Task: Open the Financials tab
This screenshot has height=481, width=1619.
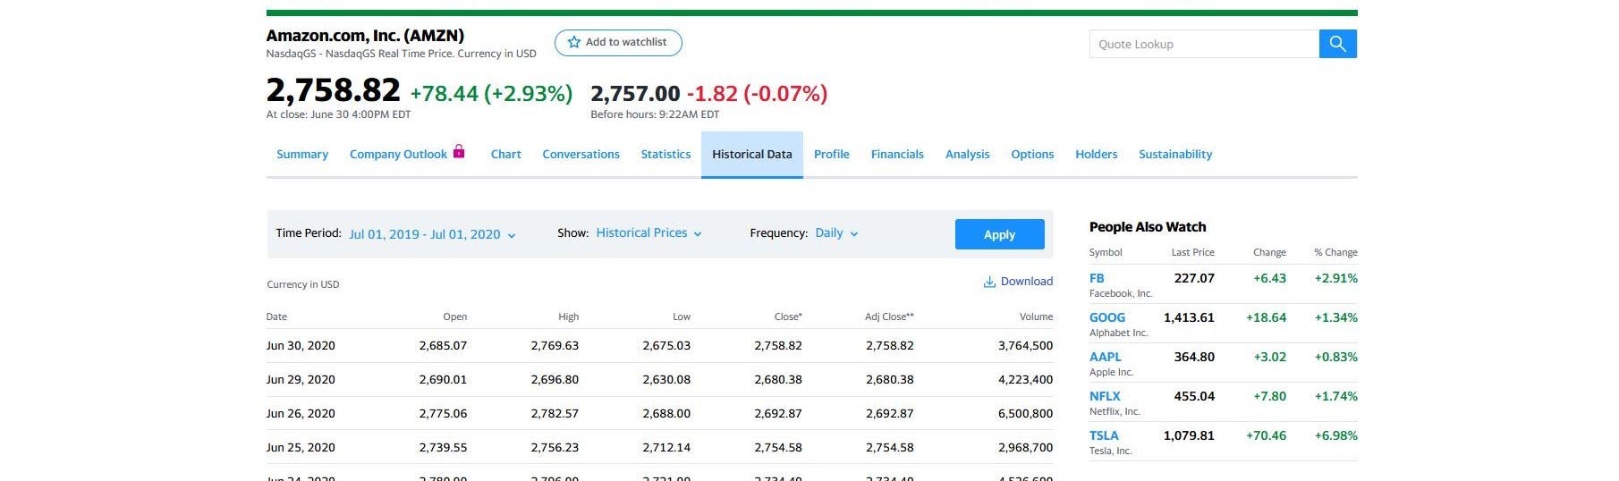Action: click(x=897, y=155)
